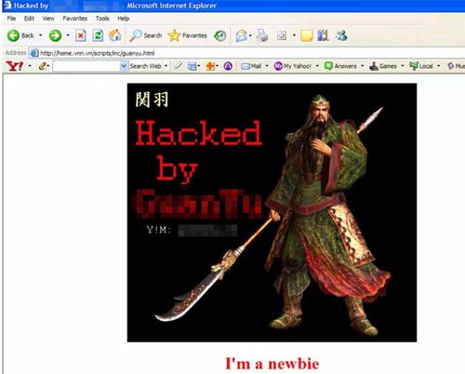Expand the My Yahoo! dropdown arrow
This screenshot has height=374, width=465.
[x=317, y=66]
